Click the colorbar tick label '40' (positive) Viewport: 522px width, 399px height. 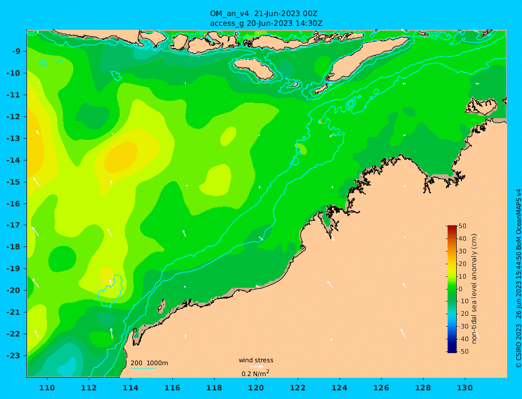point(462,238)
